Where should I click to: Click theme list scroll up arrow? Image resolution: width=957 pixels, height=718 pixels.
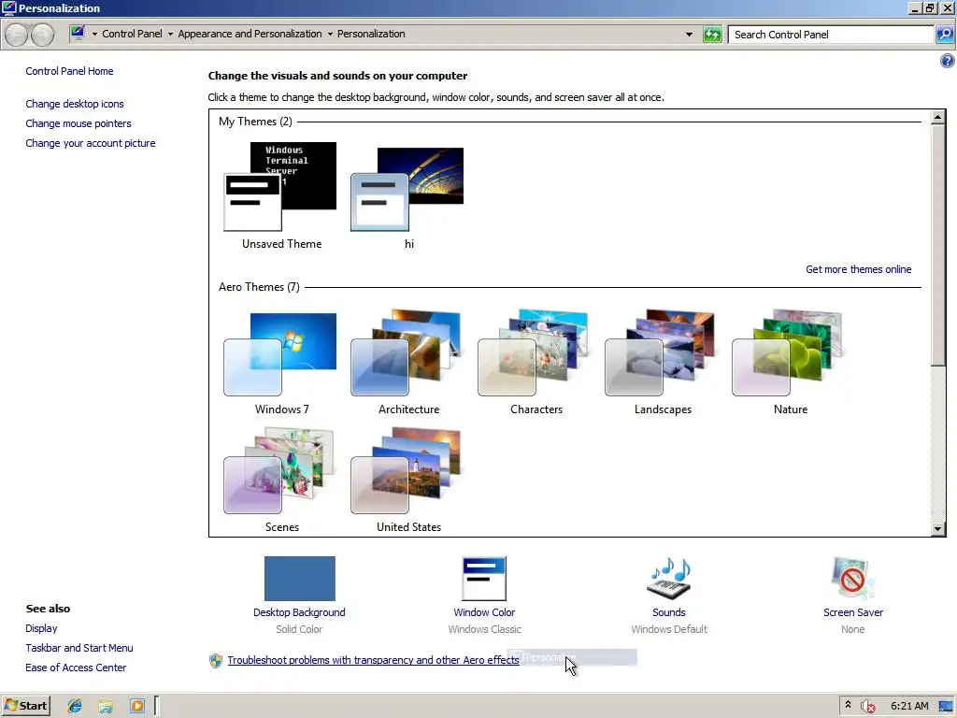[938, 117]
